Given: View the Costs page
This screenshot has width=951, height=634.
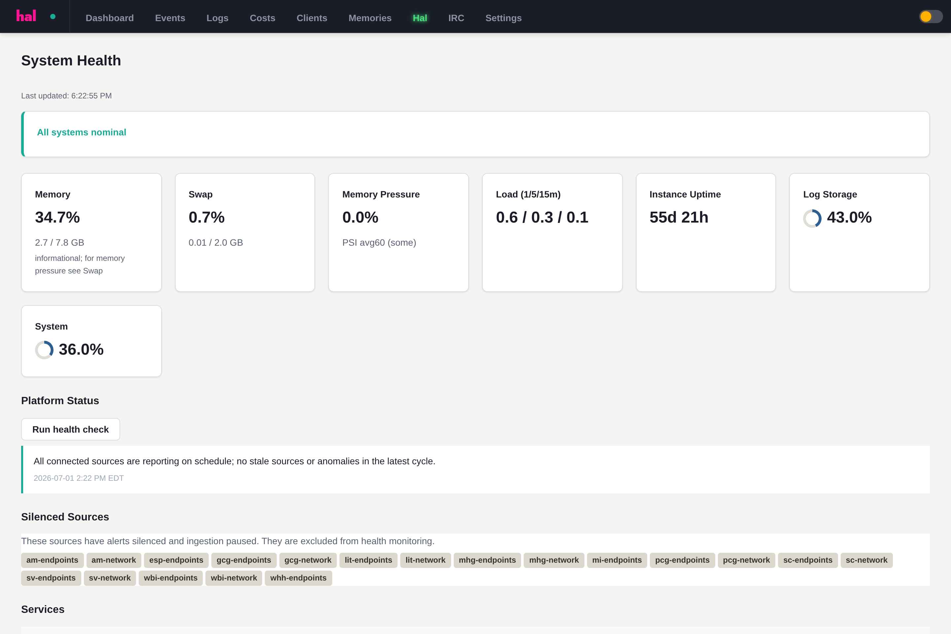Looking at the screenshot, I should click(x=263, y=18).
